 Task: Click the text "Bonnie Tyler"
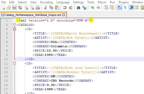pyautogui.click(x=79, y=72)
